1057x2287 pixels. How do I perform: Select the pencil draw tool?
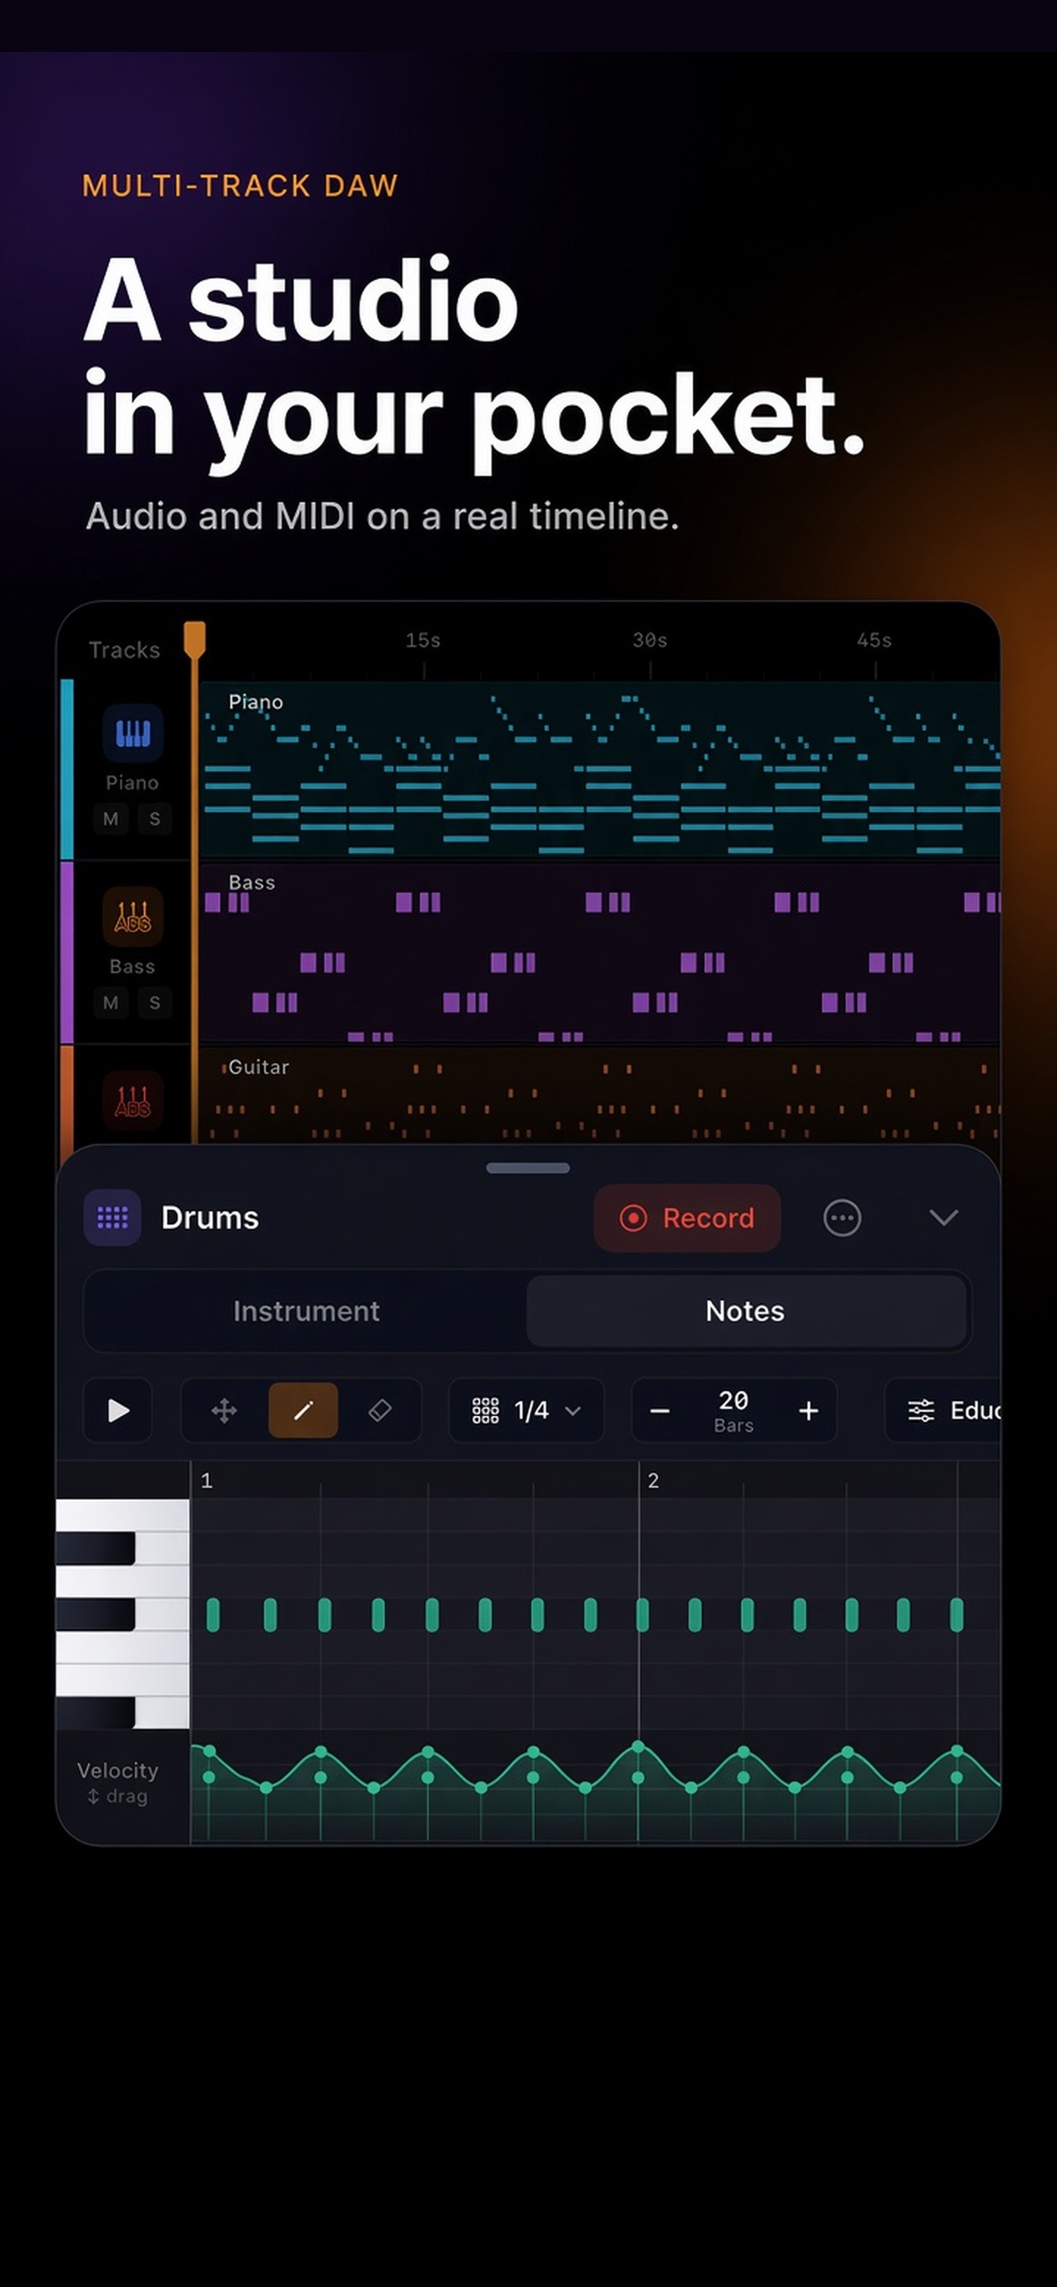point(303,1410)
